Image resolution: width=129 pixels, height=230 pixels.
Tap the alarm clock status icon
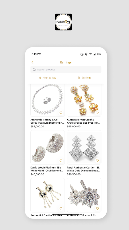[82, 54]
